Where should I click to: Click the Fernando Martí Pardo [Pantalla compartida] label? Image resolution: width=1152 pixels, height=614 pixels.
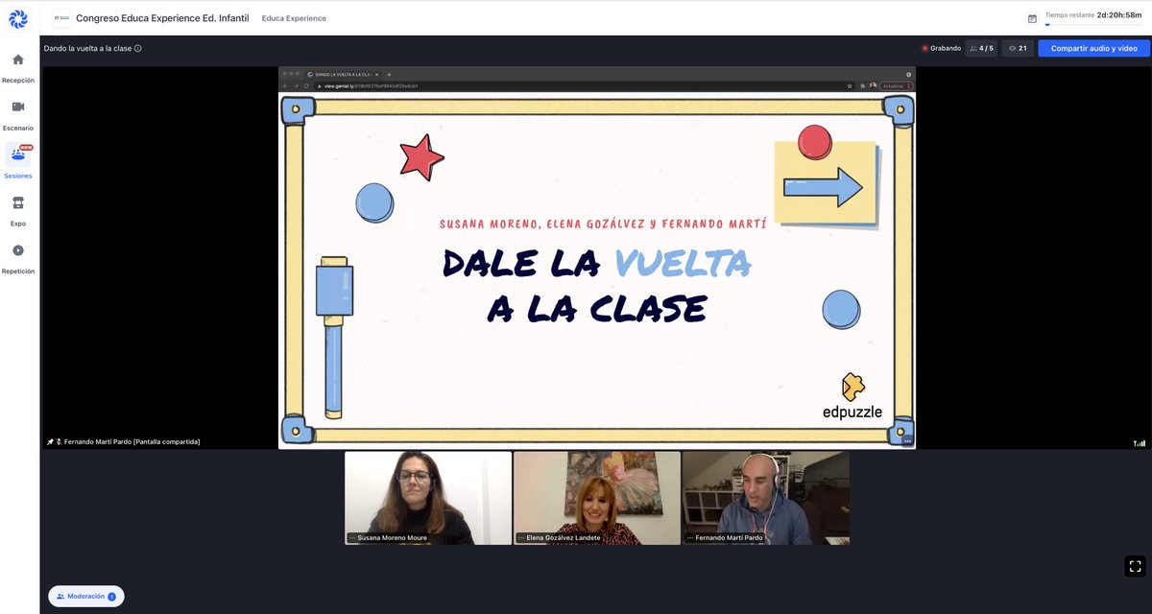132,442
